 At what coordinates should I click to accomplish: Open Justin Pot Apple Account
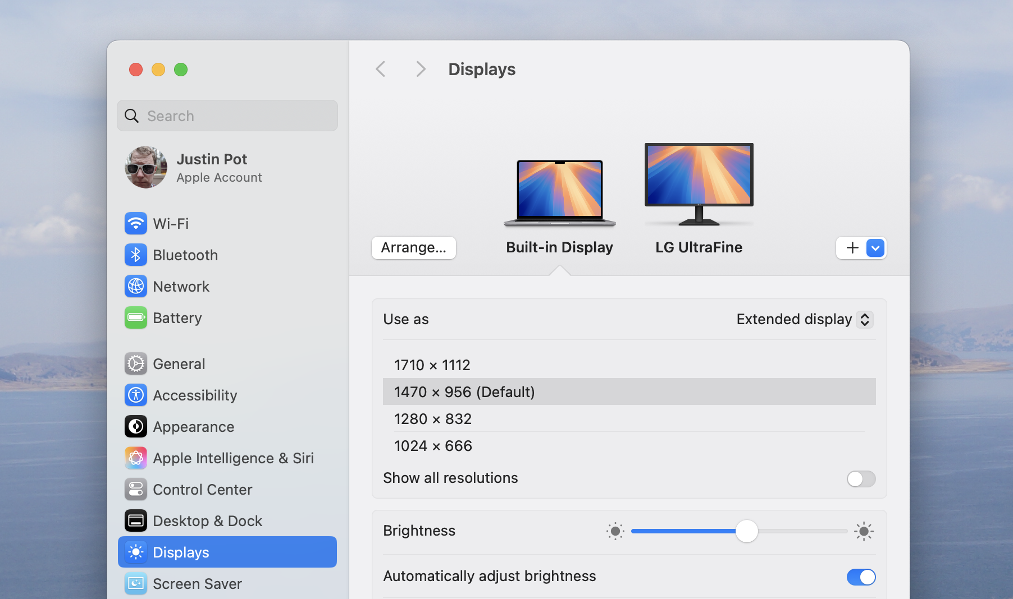[227, 167]
